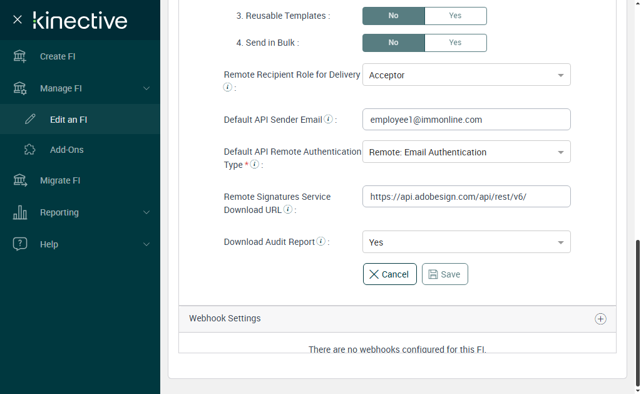Open Default API Remote Authentication Type dropdown

[x=466, y=152]
